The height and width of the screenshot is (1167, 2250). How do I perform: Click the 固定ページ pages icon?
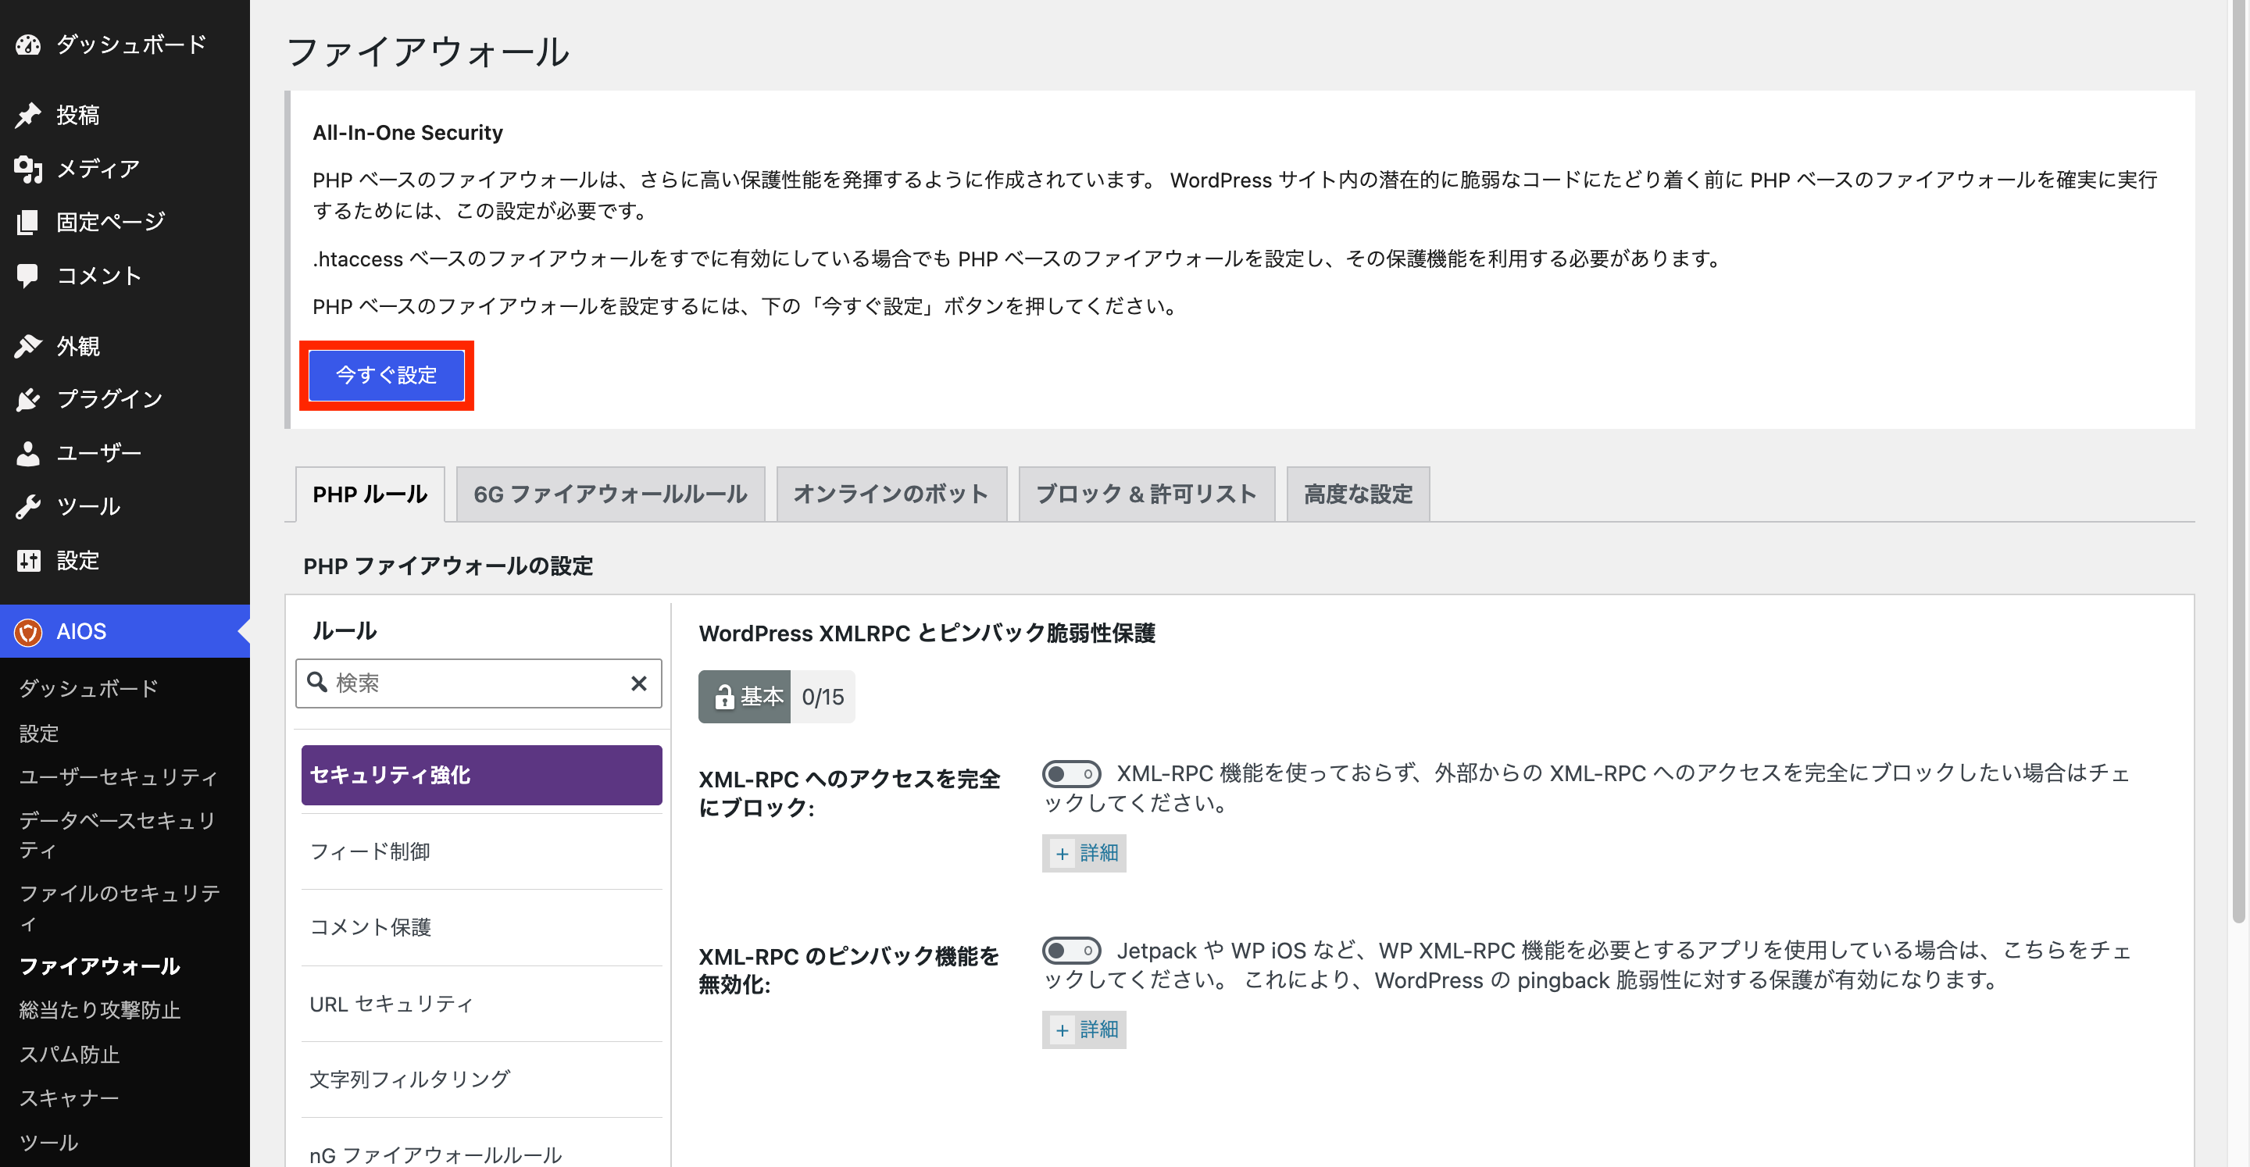point(28,222)
